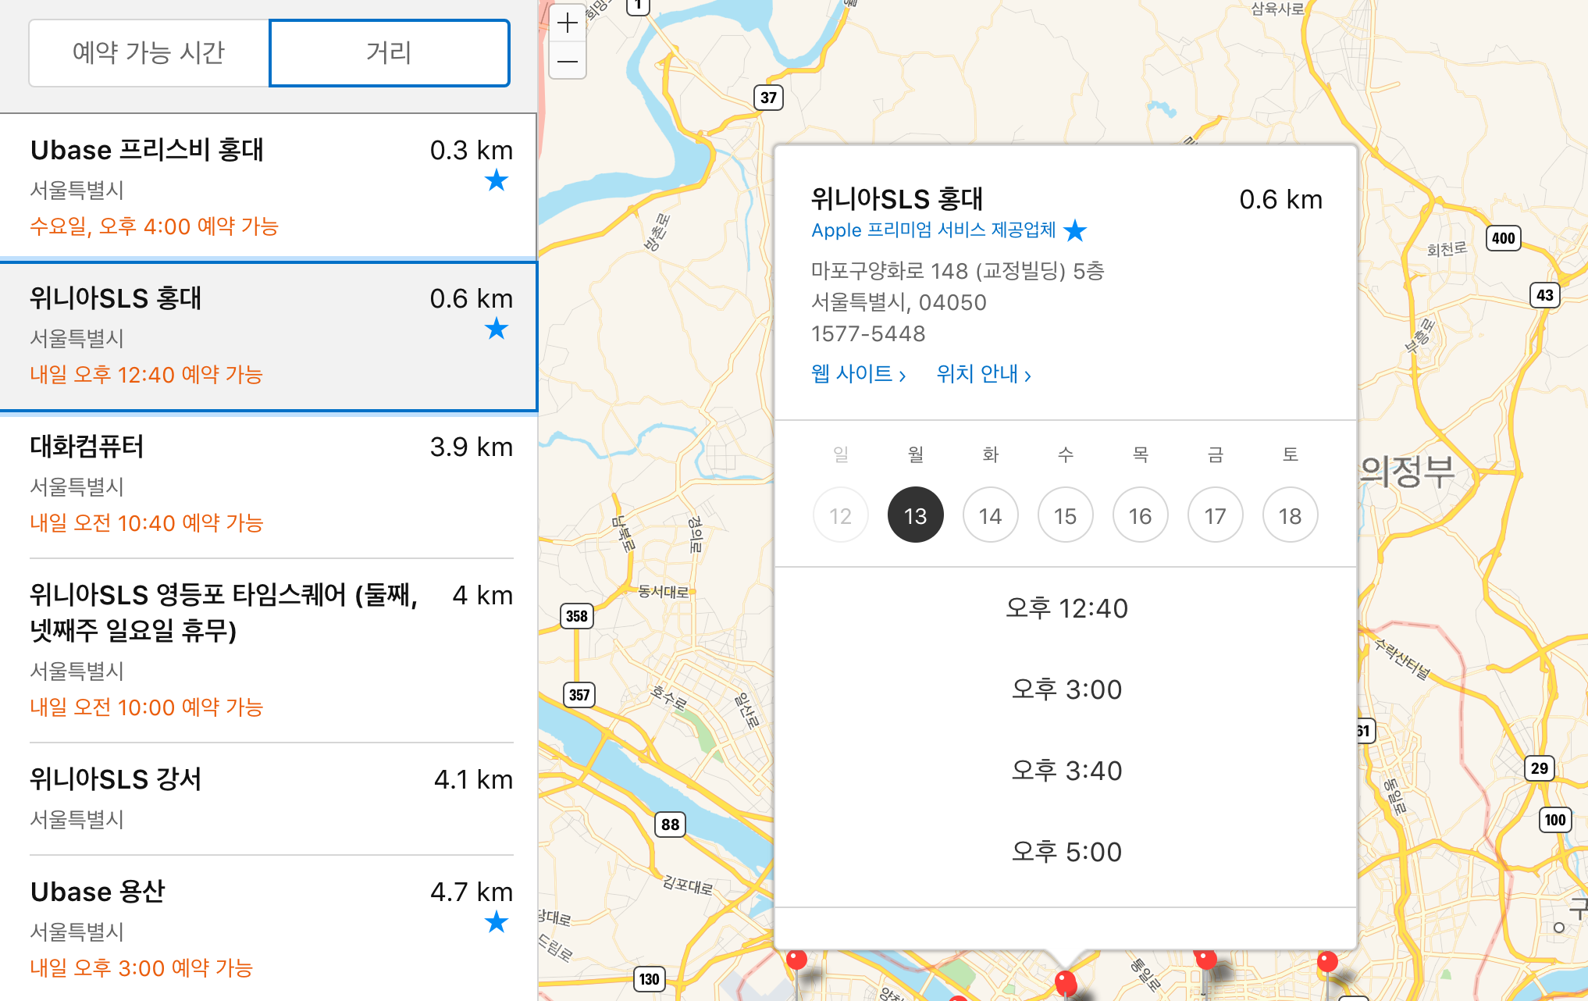Select the 대화컴퓨터 store in the list
This screenshot has height=1001, width=1588.
tap(268, 483)
